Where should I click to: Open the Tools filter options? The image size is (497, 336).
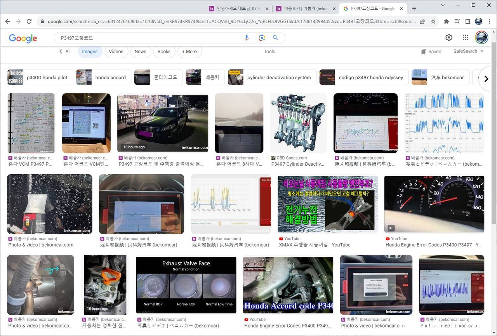pos(269,52)
